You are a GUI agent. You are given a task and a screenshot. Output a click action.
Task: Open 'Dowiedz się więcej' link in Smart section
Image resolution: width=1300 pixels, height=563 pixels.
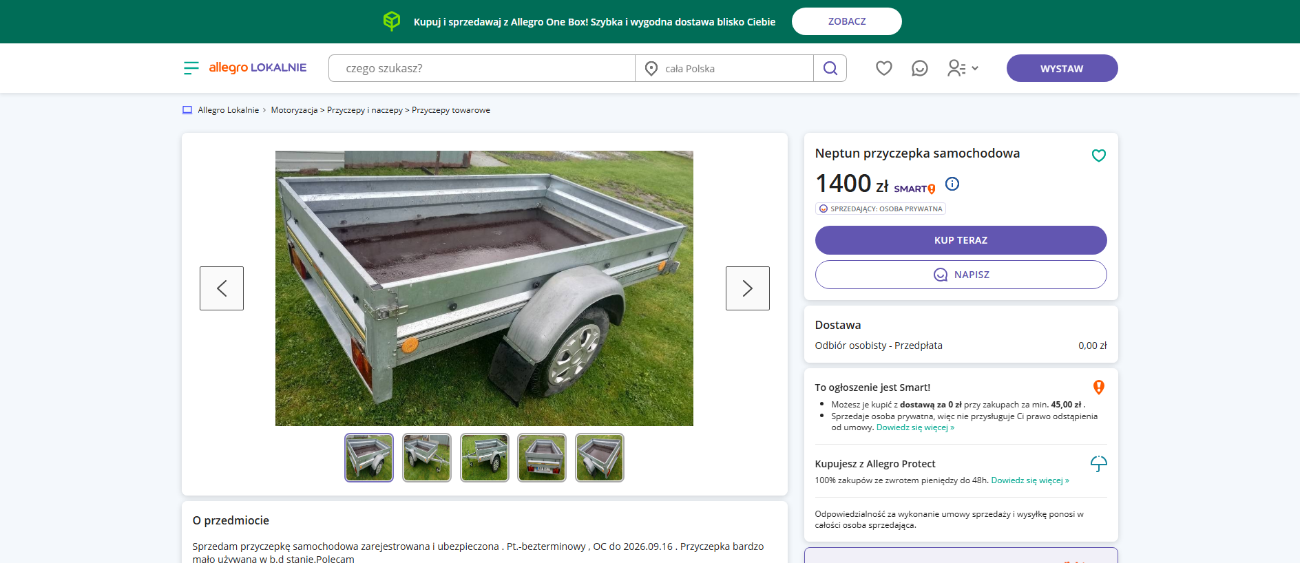tap(915, 427)
